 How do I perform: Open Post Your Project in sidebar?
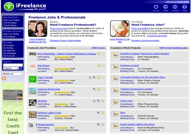pyautogui.click(x=11, y=20)
